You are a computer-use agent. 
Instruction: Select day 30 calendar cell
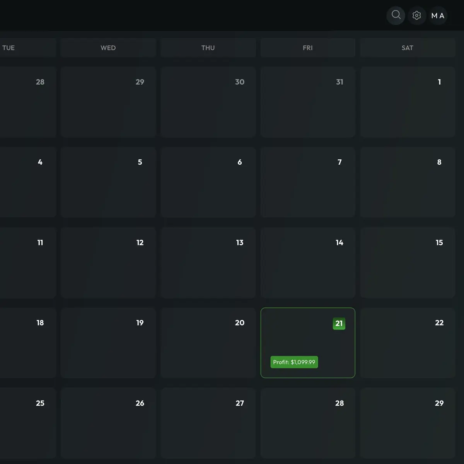(208, 102)
